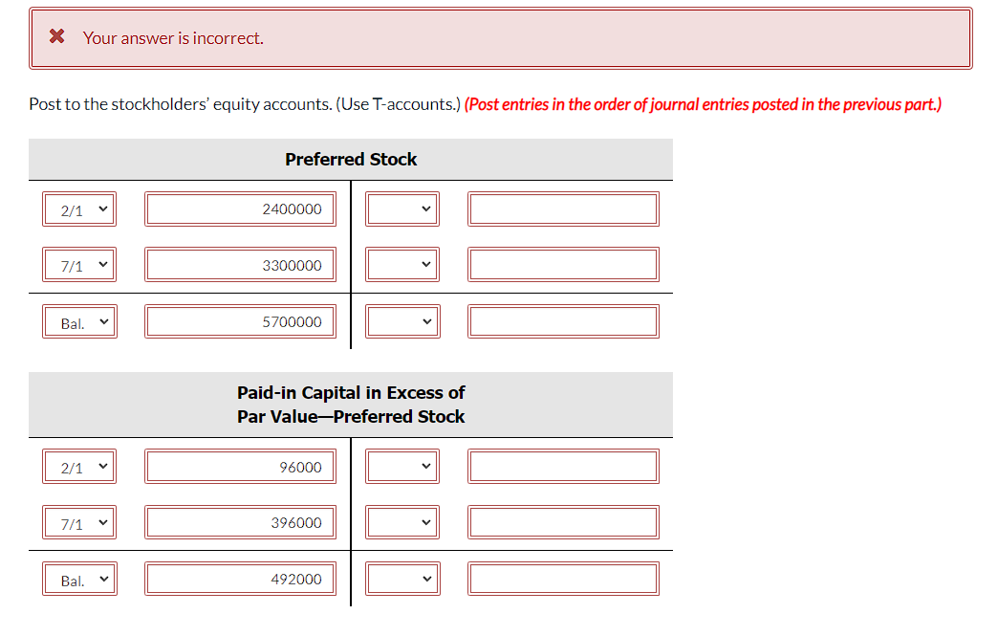
Task: Open the 2/1 dropdown in Paid-in Capital account
Action: (x=79, y=466)
